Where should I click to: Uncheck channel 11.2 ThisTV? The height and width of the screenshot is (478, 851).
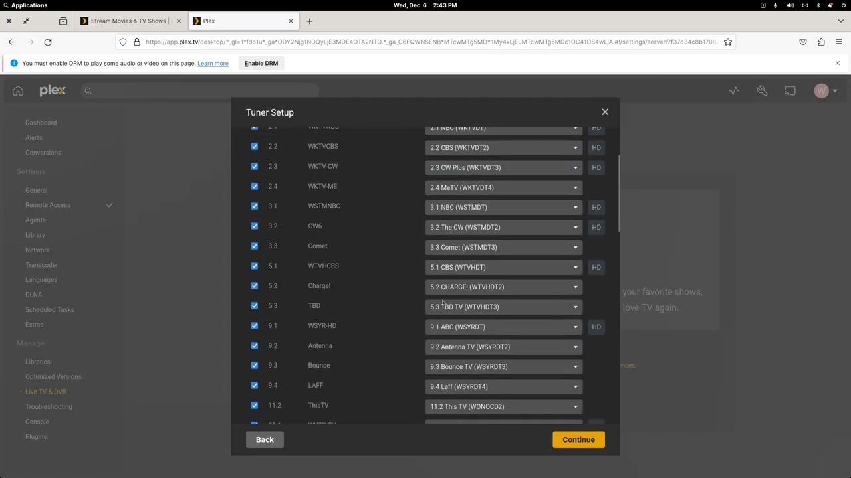tap(255, 406)
